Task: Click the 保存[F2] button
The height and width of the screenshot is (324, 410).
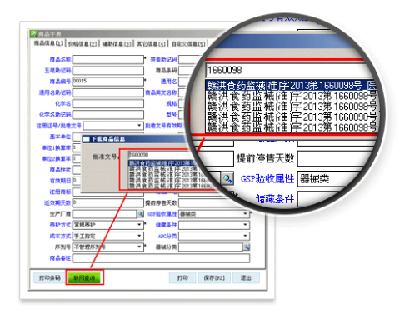Action: pos(214,277)
